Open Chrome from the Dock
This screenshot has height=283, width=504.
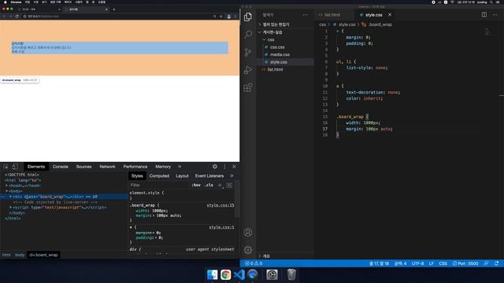point(226,274)
